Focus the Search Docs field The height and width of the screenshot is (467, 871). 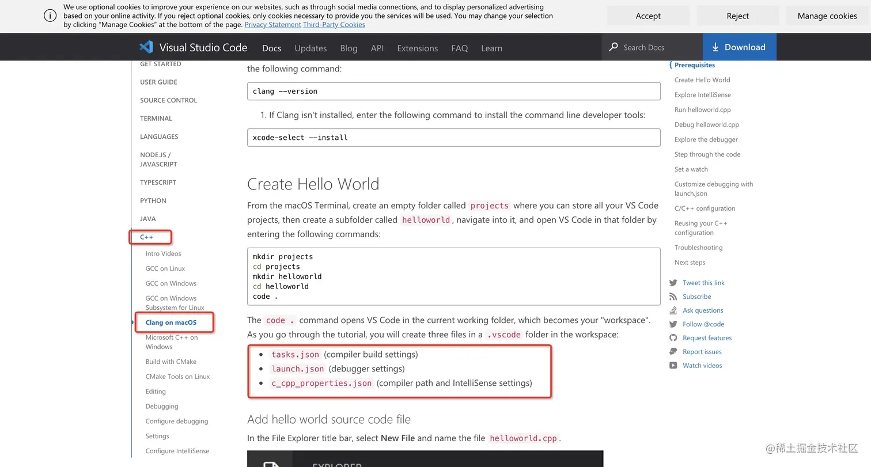[x=652, y=47]
